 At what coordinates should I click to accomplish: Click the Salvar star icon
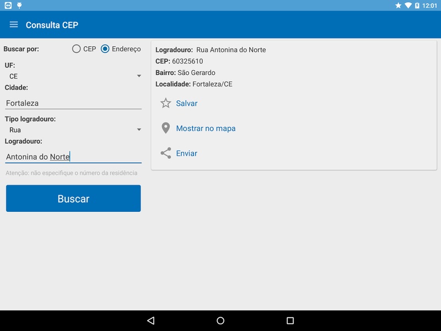click(166, 103)
